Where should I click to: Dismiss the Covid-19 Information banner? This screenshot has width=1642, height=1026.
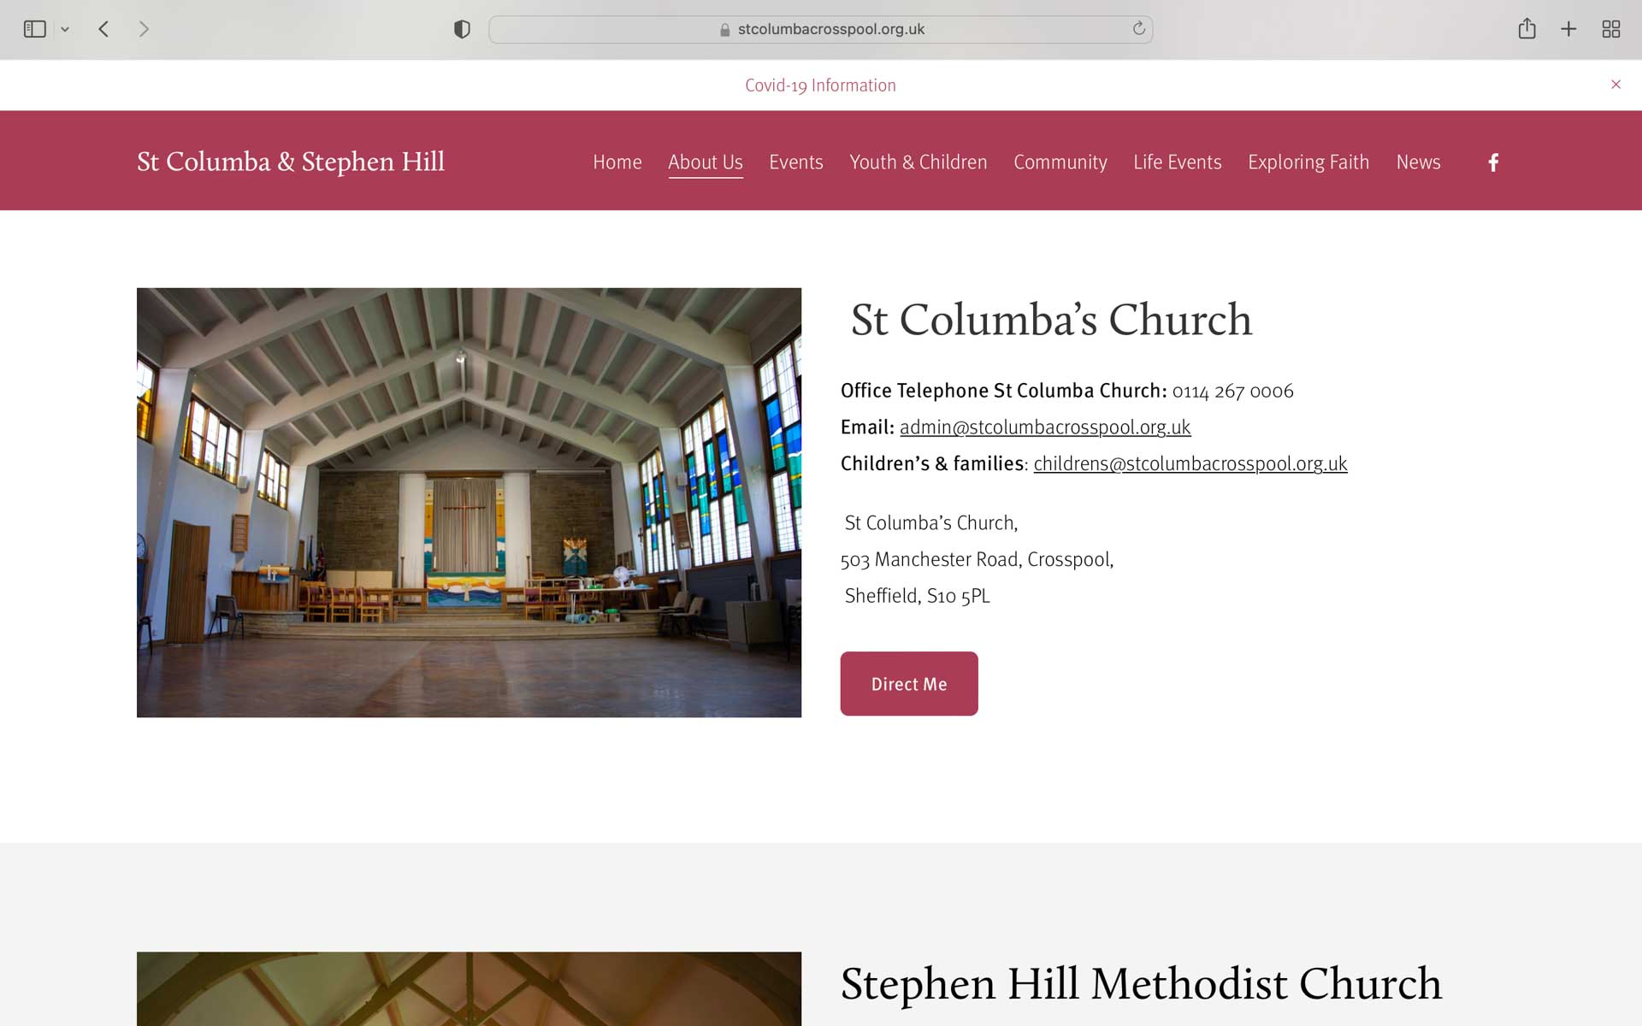[x=1616, y=84]
